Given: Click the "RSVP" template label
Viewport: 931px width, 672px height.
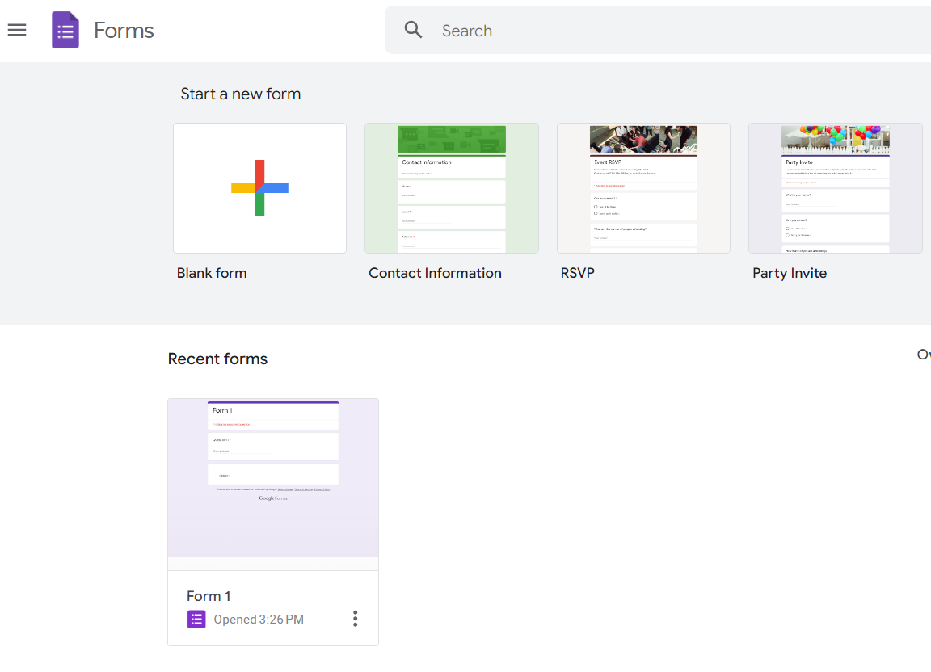Looking at the screenshot, I should point(577,273).
